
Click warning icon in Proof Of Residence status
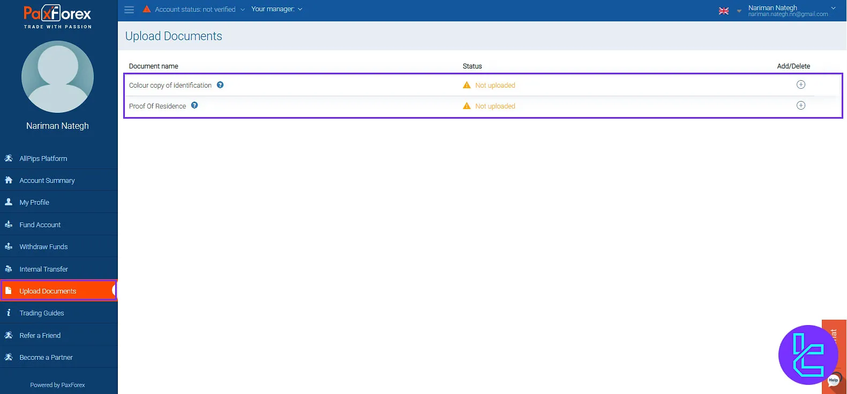pos(467,106)
